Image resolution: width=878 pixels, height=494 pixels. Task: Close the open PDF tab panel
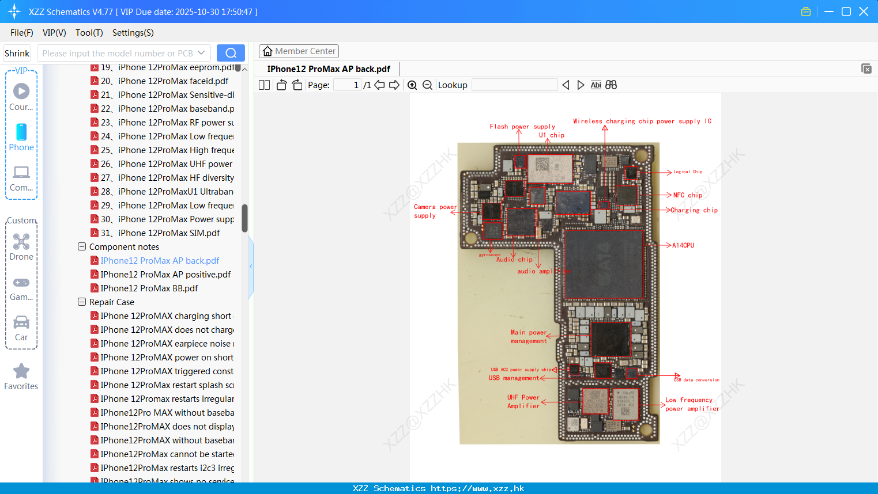click(866, 69)
